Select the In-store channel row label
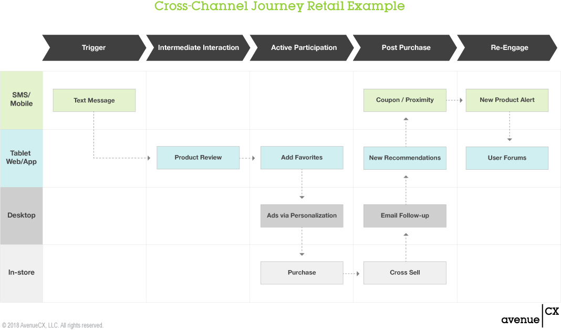This screenshot has width=561, height=330. click(x=22, y=273)
